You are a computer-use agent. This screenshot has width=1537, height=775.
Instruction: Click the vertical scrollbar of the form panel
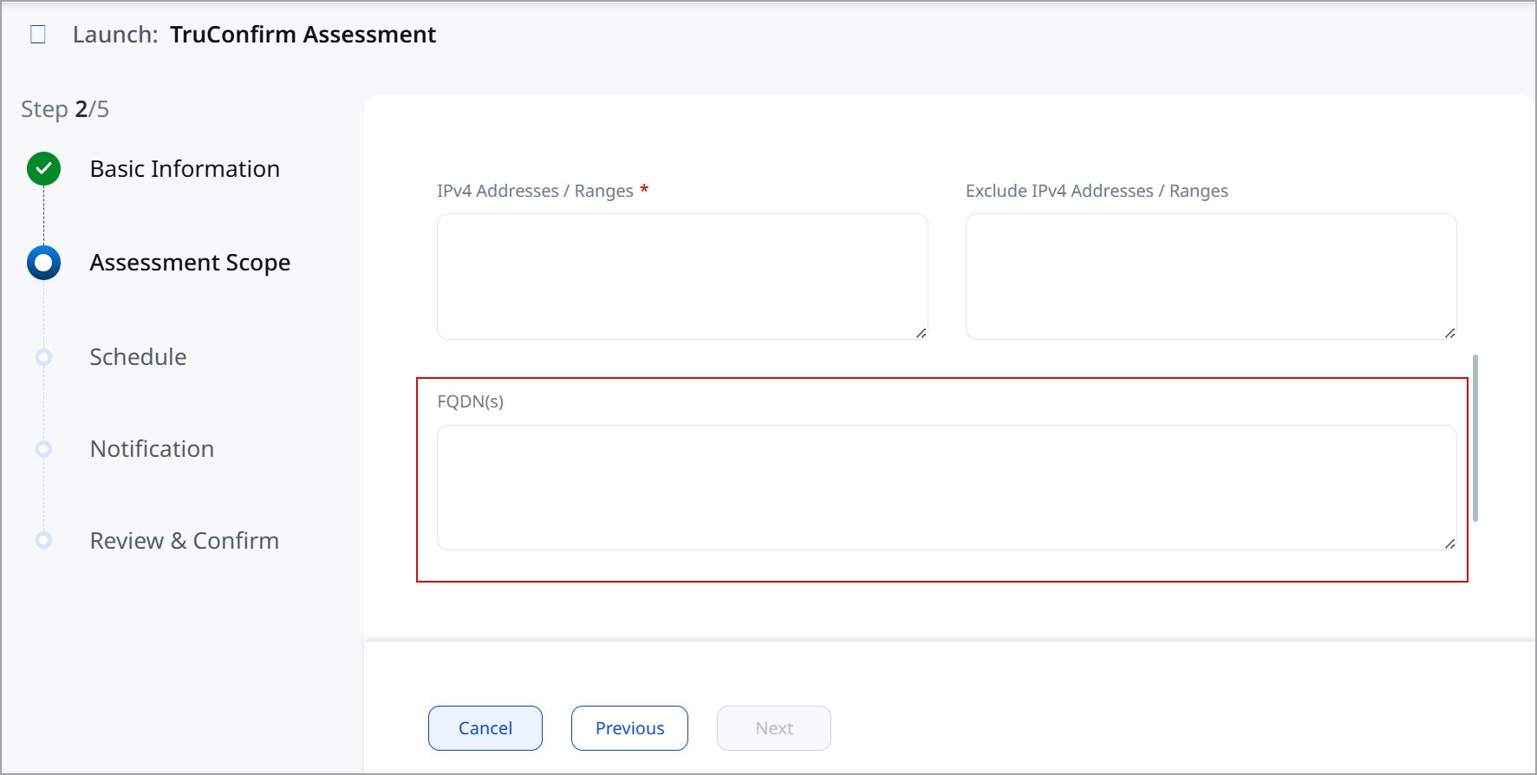click(x=1475, y=438)
